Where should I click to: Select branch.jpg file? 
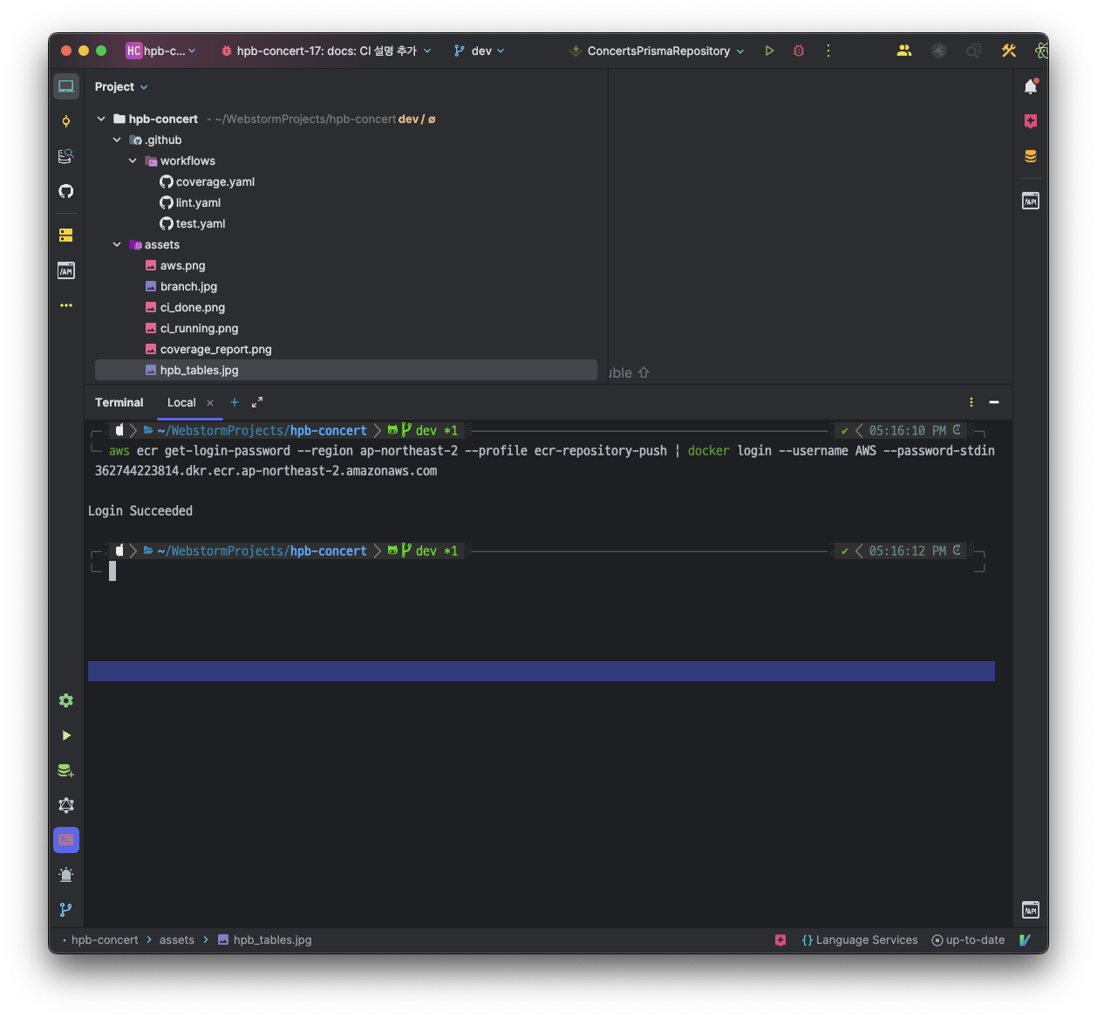pyautogui.click(x=181, y=286)
